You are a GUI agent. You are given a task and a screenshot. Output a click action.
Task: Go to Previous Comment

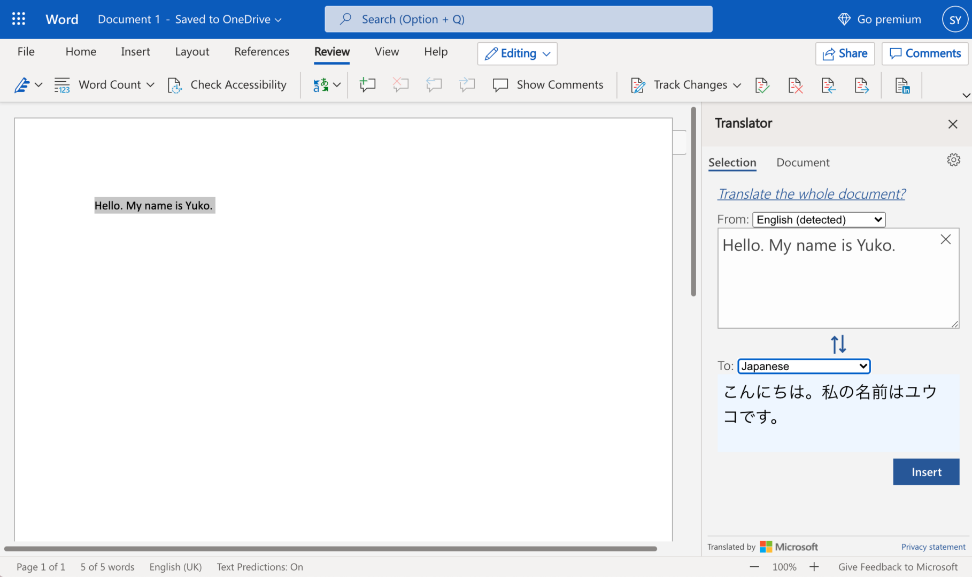coord(434,85)
